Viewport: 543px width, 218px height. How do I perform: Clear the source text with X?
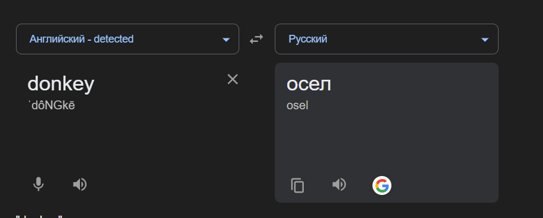(x=233, y=80)
